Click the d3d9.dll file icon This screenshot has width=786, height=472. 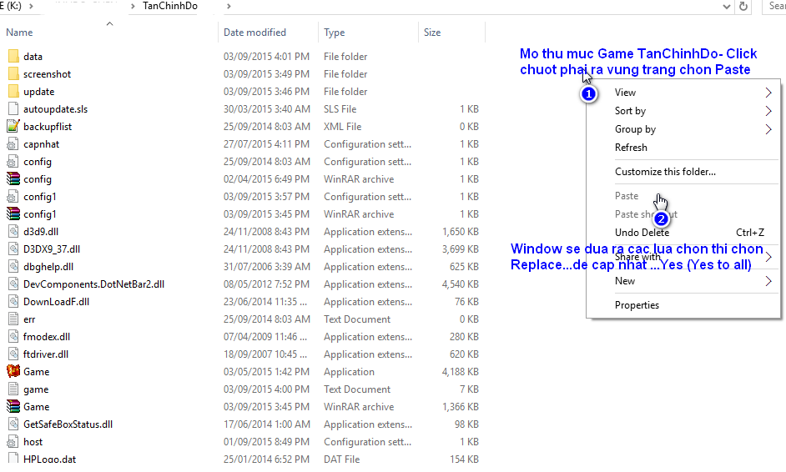pyautogui.click(x=13, y=232)
